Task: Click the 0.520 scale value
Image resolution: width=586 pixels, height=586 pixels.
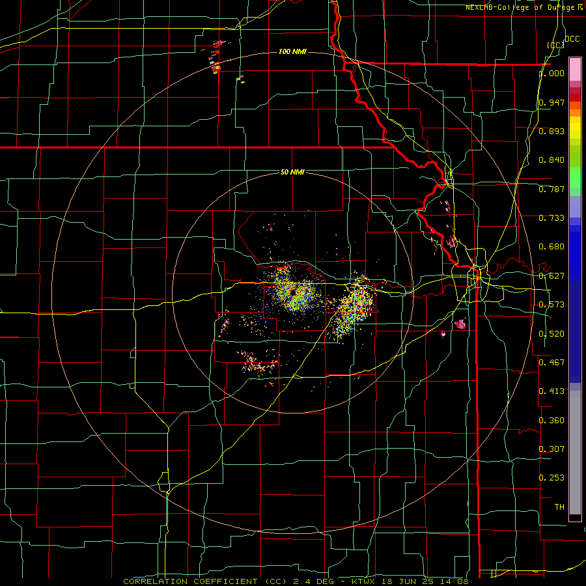Action: coord(551,334)
